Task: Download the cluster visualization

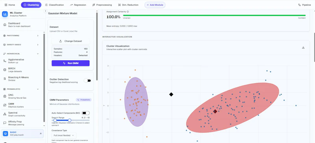Action: click(303, 48)
